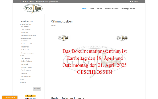The image size is (158, 99).
Task: Click the email envelope icon
Action: pyautogui.click(x=37, y=2)
